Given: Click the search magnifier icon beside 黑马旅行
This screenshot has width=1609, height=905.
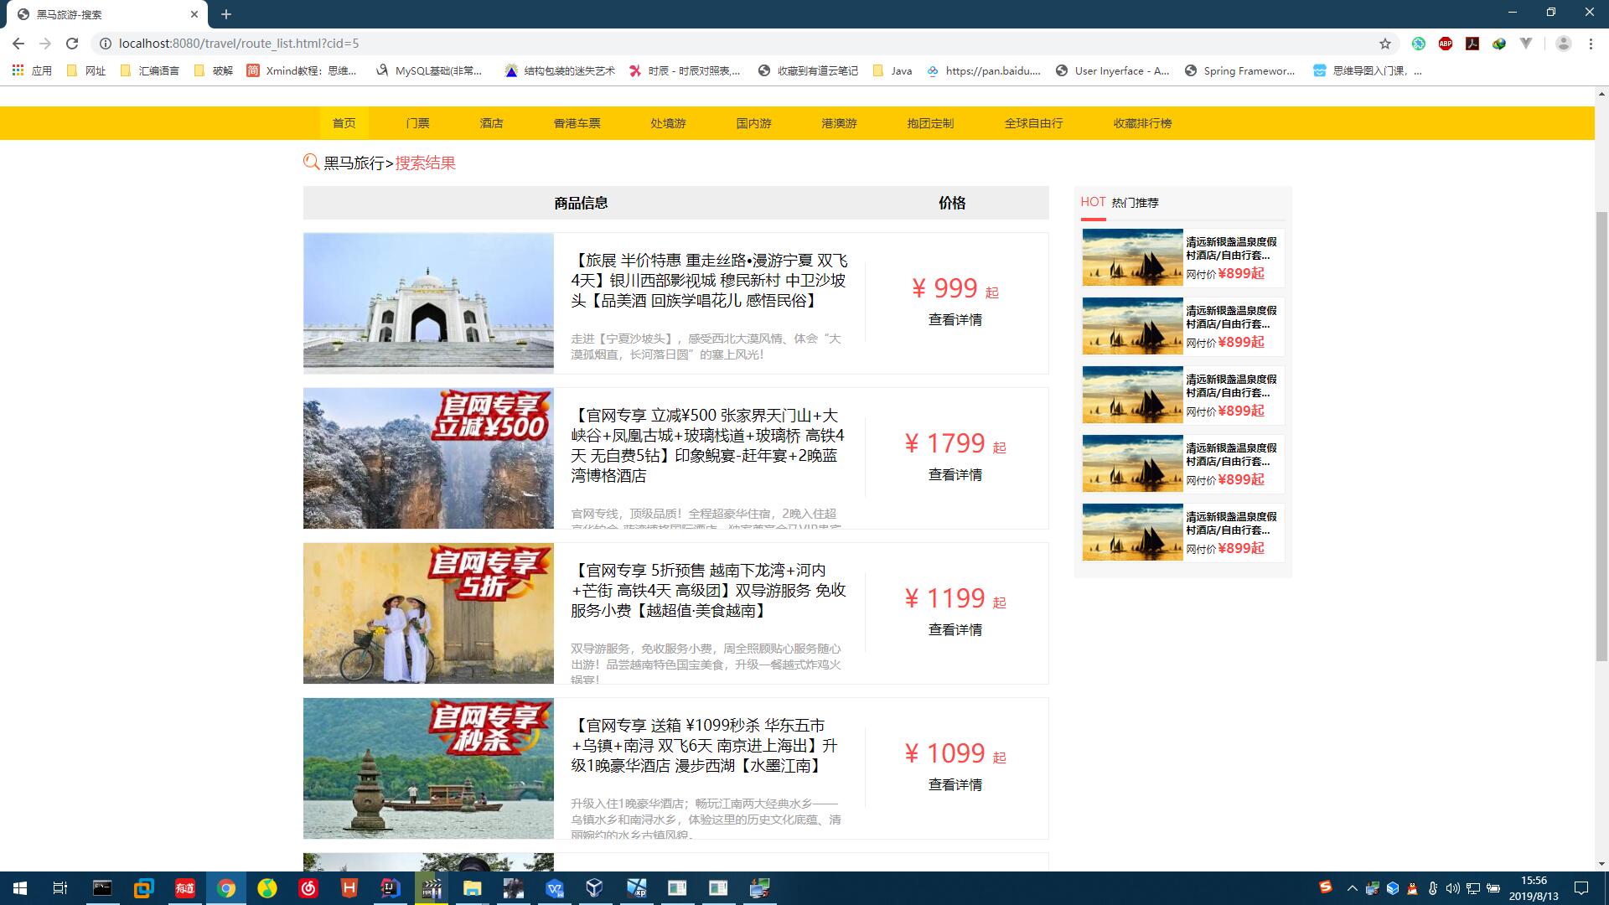Looking at the screenshot, I should point(311,162).
